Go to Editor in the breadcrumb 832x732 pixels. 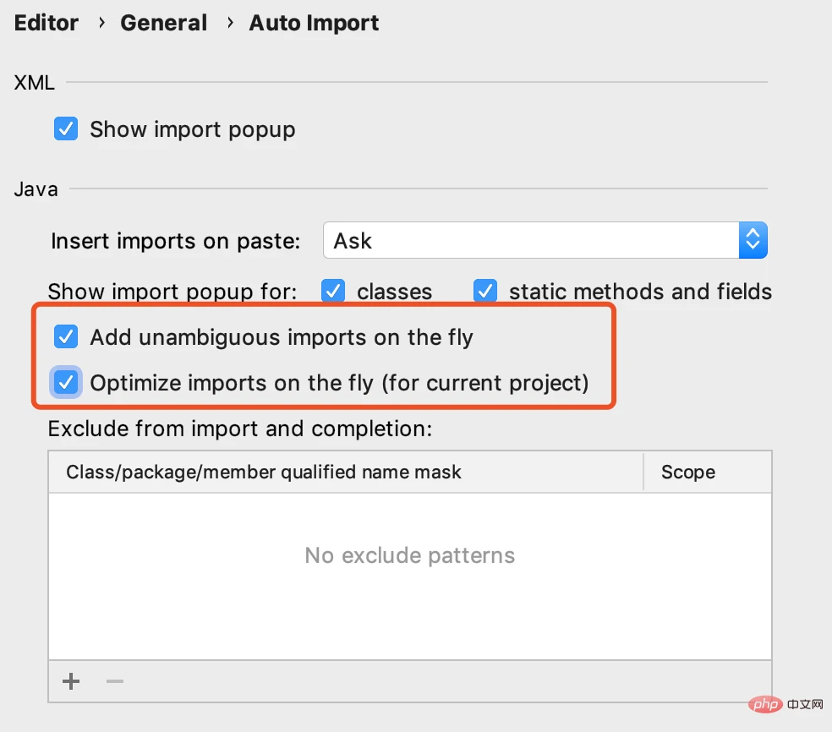point(47,23)
